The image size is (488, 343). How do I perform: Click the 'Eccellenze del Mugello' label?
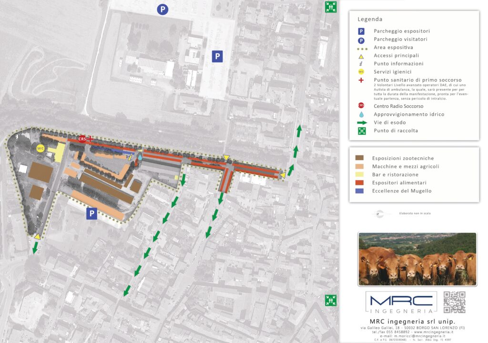pos(402,191)
